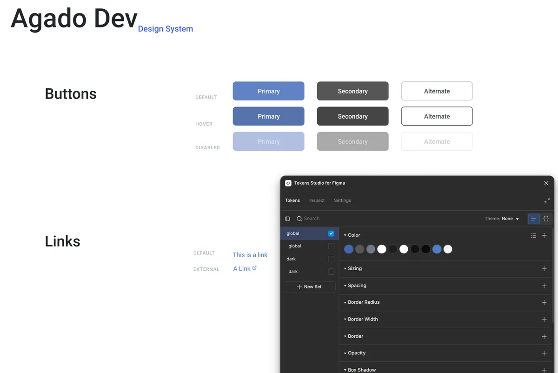Switch to the Inspect tab
Screen dimensions: 558x373
tap(317, 200)
